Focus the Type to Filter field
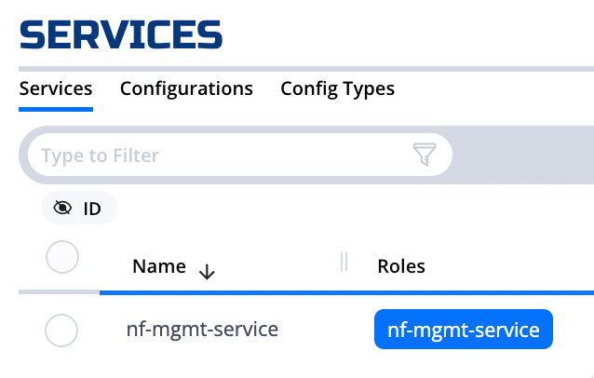 click(214, 155)
